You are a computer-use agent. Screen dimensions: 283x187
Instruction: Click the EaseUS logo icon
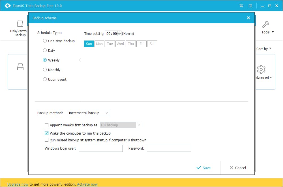pos(8,6)
